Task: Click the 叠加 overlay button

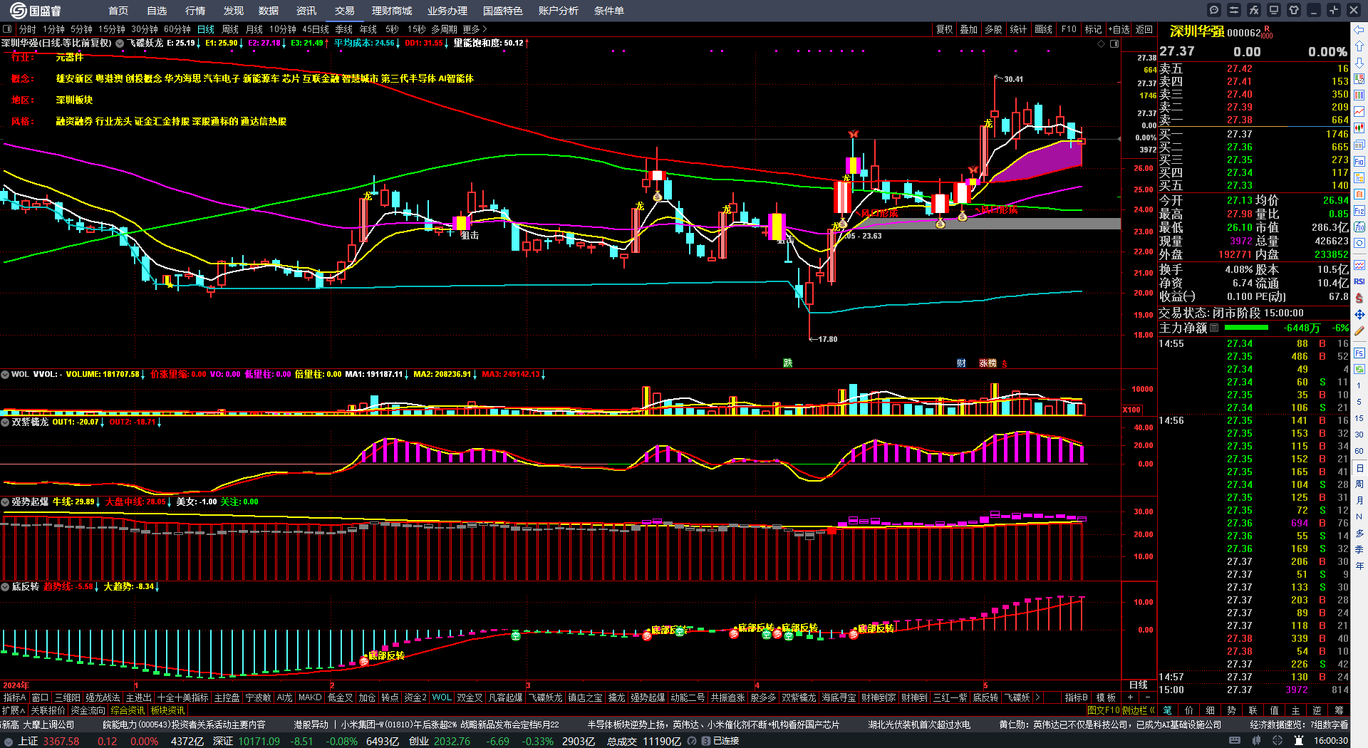Action: tap(969, 29)
